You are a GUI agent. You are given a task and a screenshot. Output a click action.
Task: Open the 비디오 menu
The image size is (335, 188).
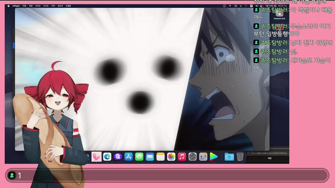click(x=38, y=6)
